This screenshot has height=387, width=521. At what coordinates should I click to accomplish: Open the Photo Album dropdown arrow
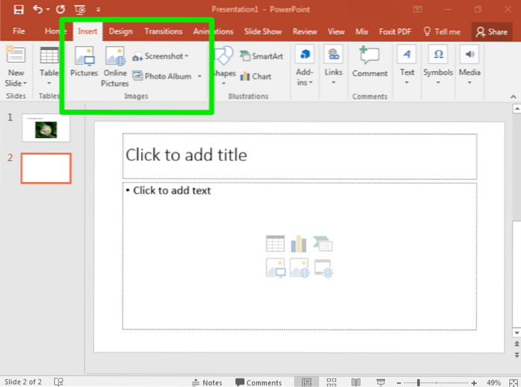(x=199, y=76)
